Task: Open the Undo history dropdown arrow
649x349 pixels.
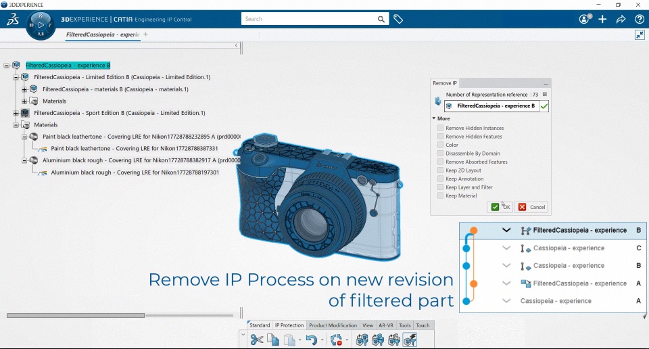Action: (322, 340)
